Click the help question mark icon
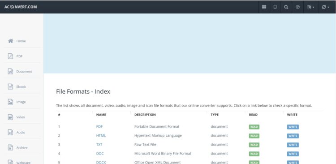 coord(297,7)
